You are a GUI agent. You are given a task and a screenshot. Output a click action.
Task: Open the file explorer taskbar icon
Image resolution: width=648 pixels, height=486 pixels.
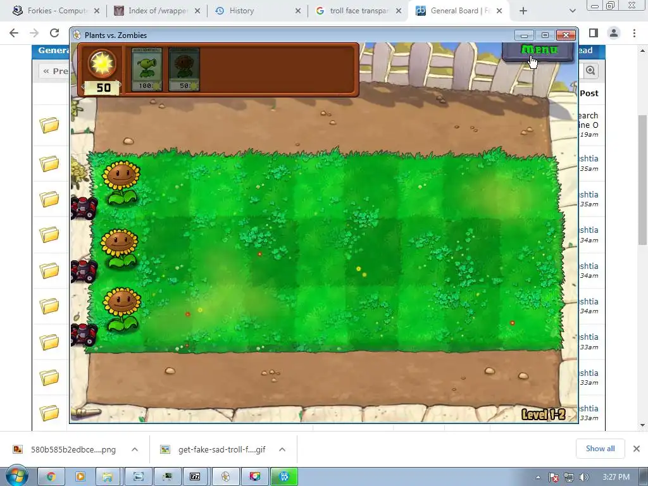tap(108, 477)
